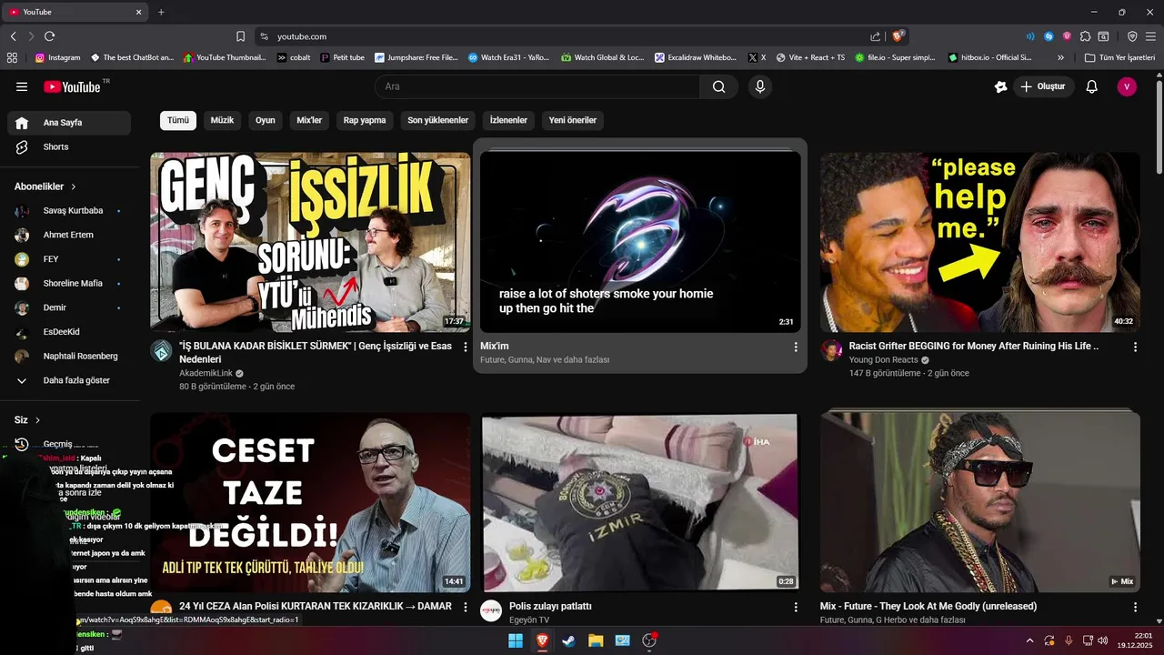Click the Ara search field
The height and width of the screenshot is (655, 1164).
[537, 86]
